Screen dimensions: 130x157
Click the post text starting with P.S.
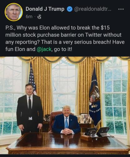pyautogui.click(x=65, y=38)
